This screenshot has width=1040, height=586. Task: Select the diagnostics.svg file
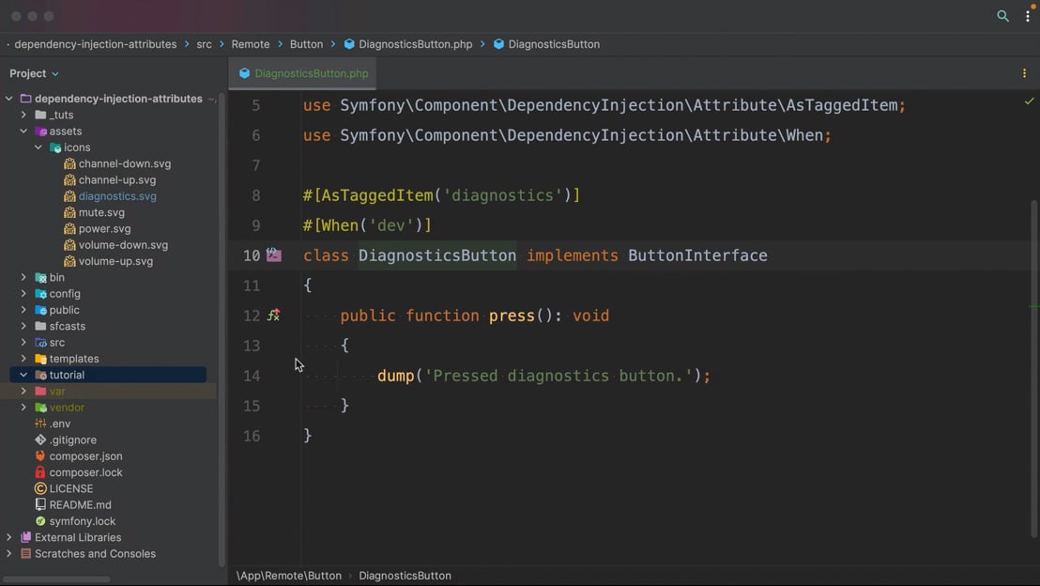click(117, 196)
